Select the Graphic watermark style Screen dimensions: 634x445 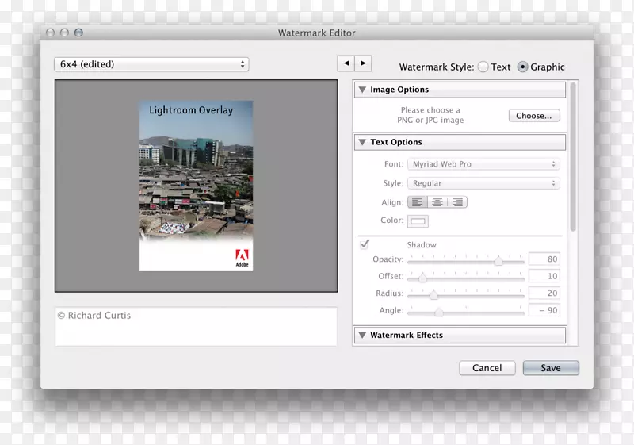pyautogui.click(x=523, y=67)
